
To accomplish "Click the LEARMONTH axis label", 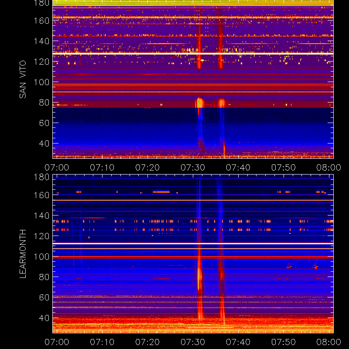I will point(23,254).
